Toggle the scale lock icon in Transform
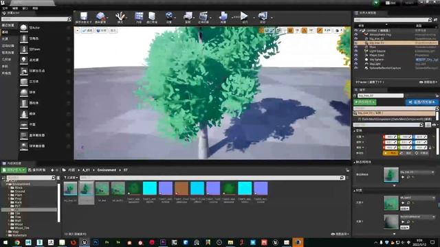This screenshot has height=247, width=440. coord(430,148)
